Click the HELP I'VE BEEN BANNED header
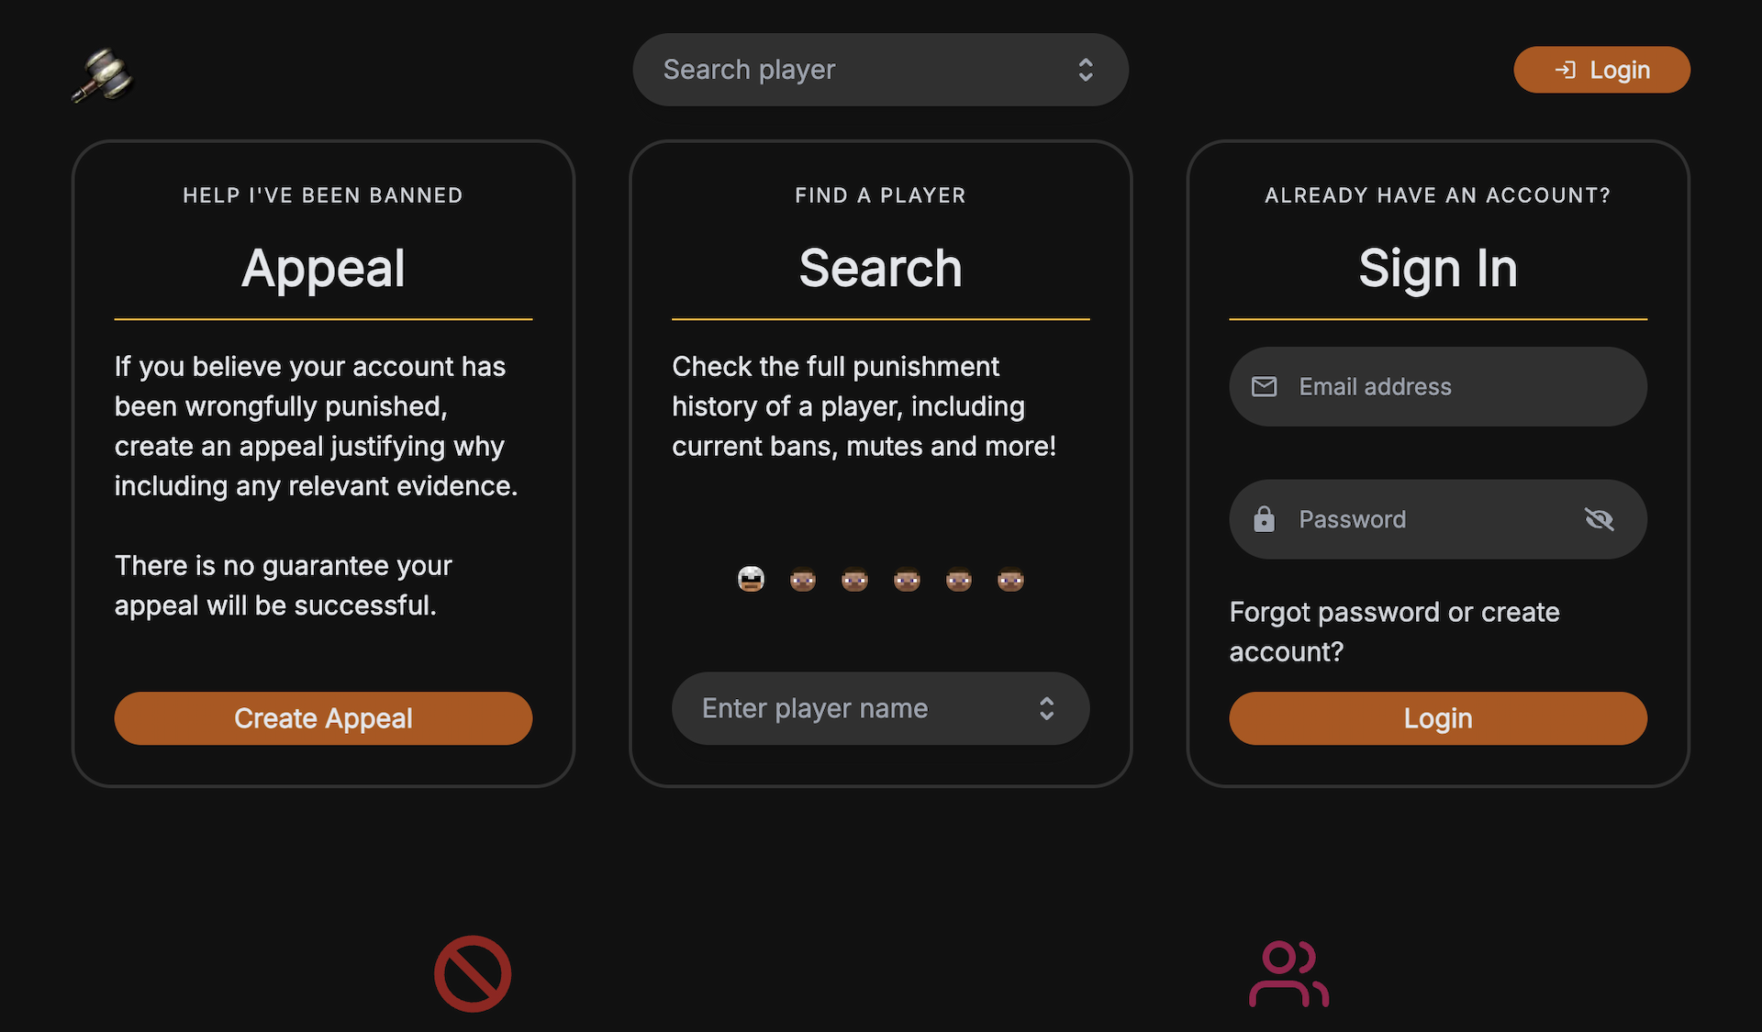The width and height of the screenshot is (1762, 1032). point(323,194)
